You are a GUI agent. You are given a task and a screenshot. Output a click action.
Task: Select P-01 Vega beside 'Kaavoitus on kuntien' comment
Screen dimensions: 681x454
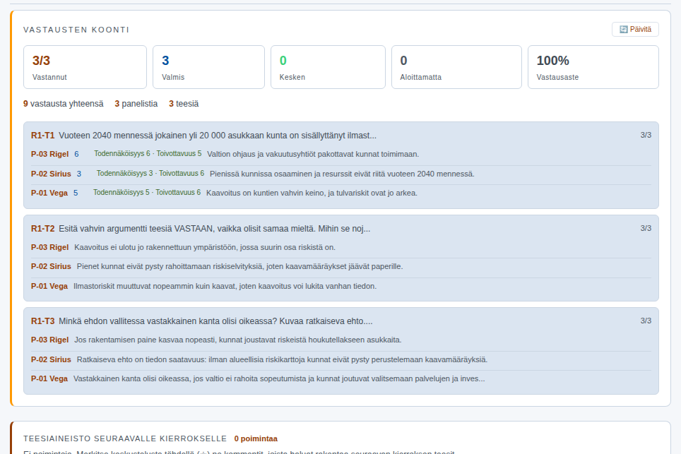point(49,193)
